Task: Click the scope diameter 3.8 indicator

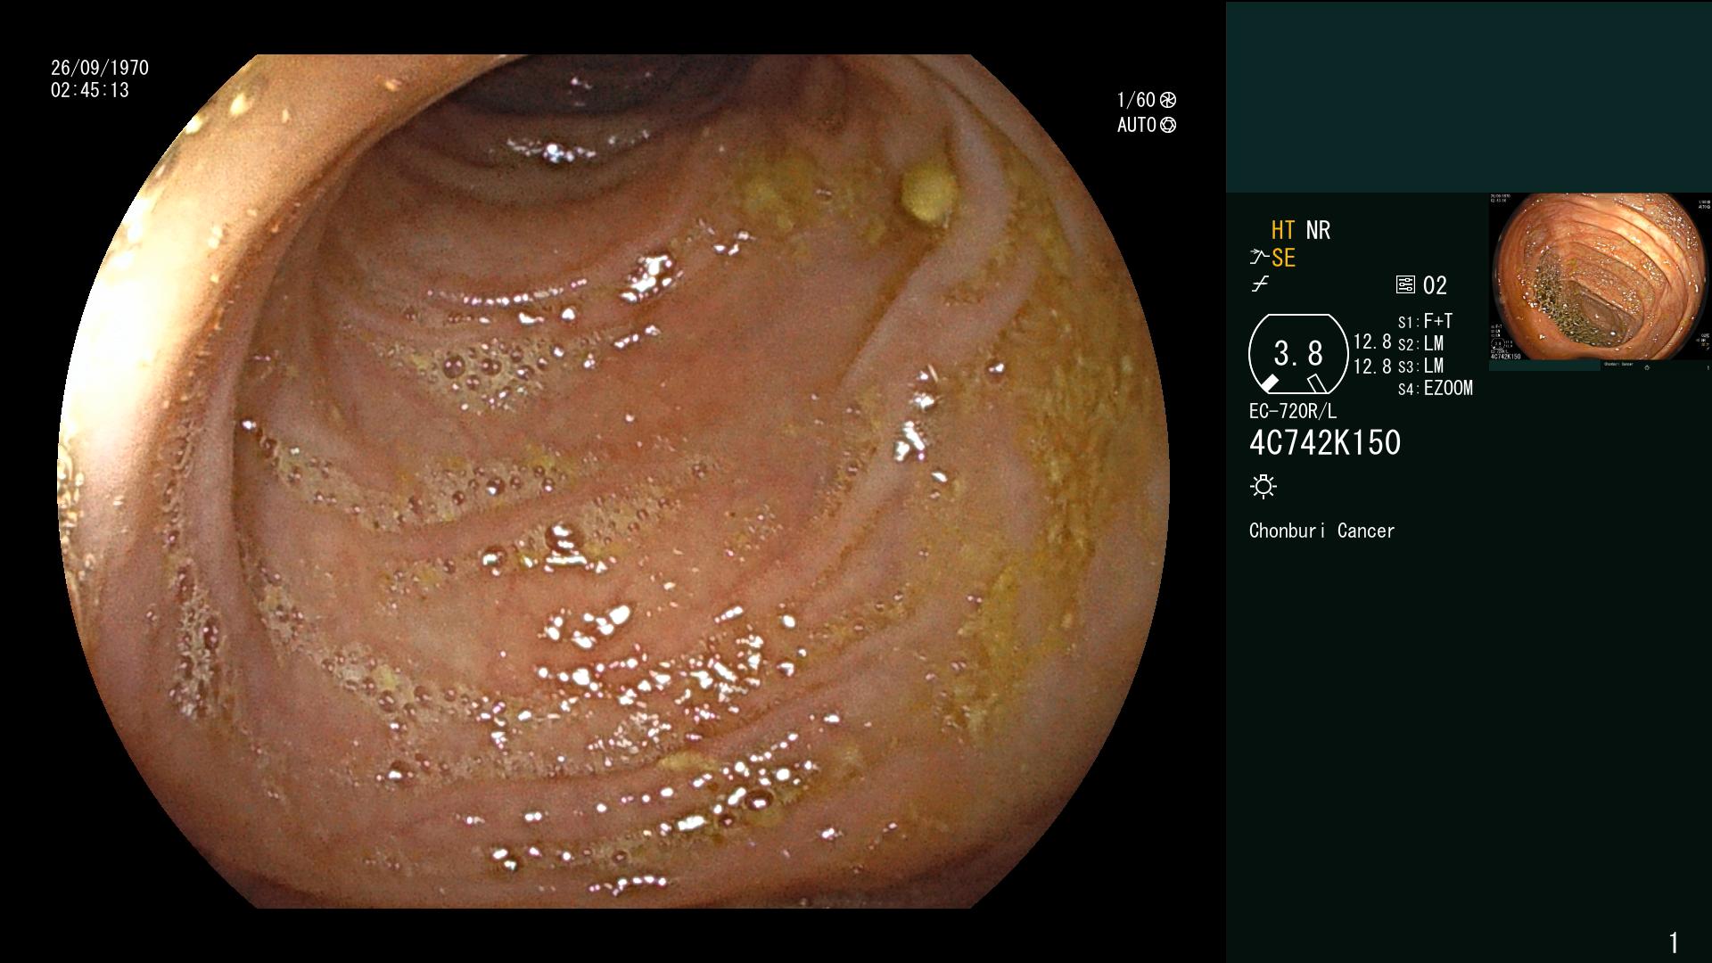Action: tap(1298, 354)
